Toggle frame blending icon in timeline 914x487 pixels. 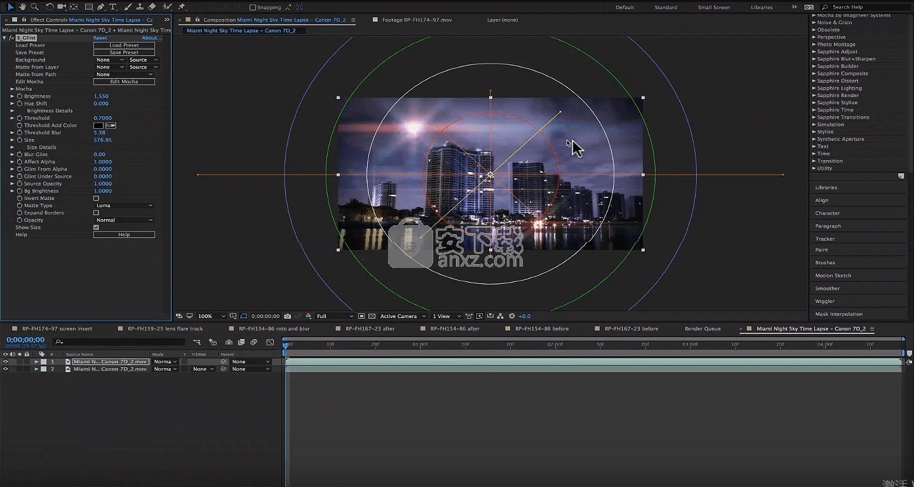(241, 342)
